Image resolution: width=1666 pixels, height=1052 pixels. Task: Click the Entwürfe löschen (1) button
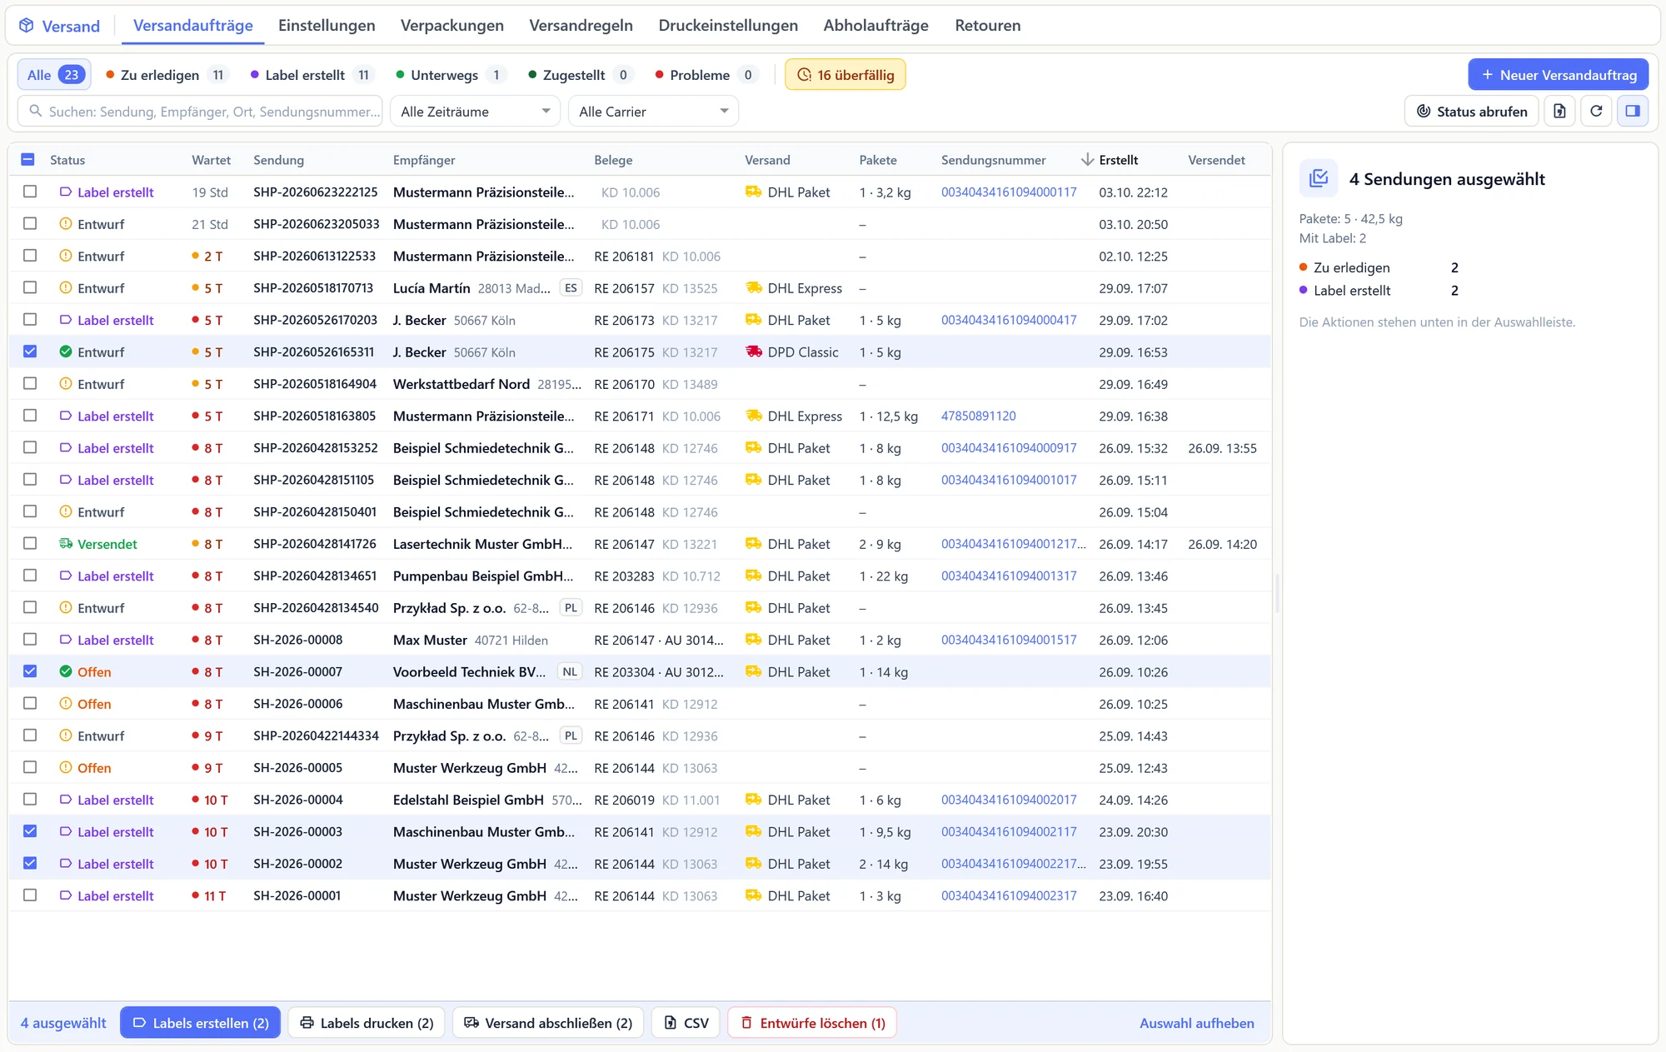(x=812, y=1023)
